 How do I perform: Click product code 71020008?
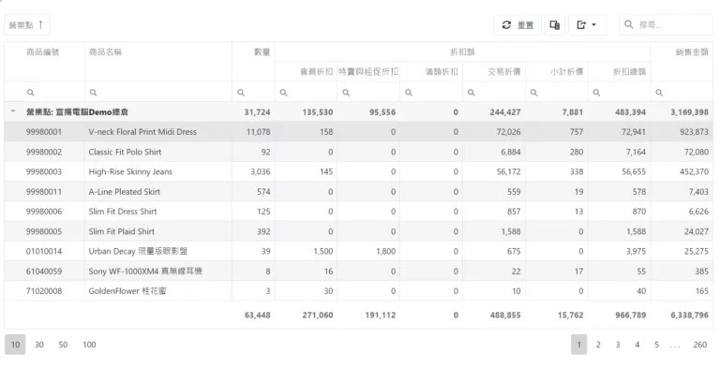tap(44, 291)
